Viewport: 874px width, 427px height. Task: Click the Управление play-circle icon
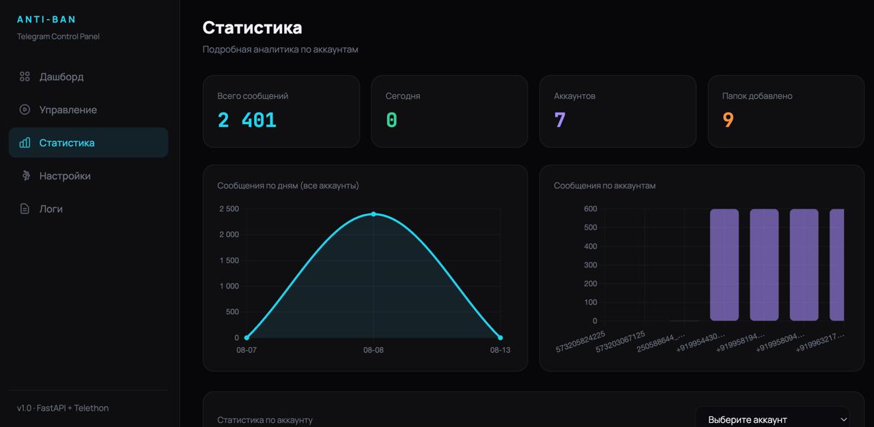[x=25, y=110]
